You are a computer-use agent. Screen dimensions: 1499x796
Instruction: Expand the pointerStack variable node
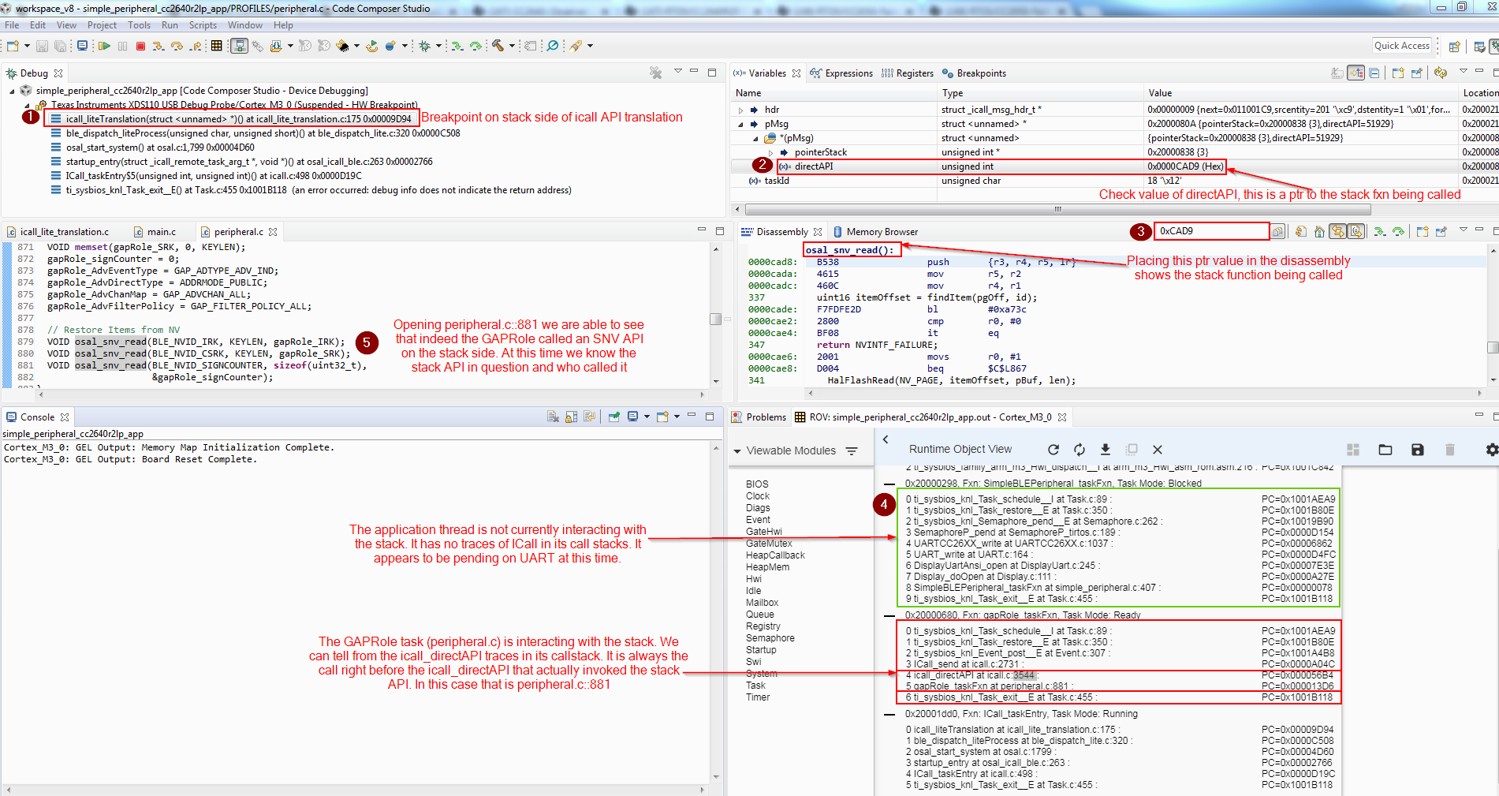tap(770, 153)
